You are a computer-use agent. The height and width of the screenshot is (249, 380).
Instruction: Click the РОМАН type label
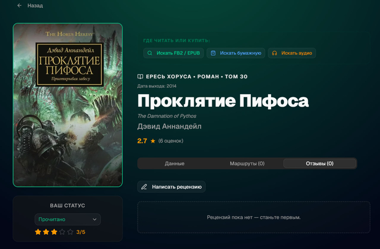[208, 77]
